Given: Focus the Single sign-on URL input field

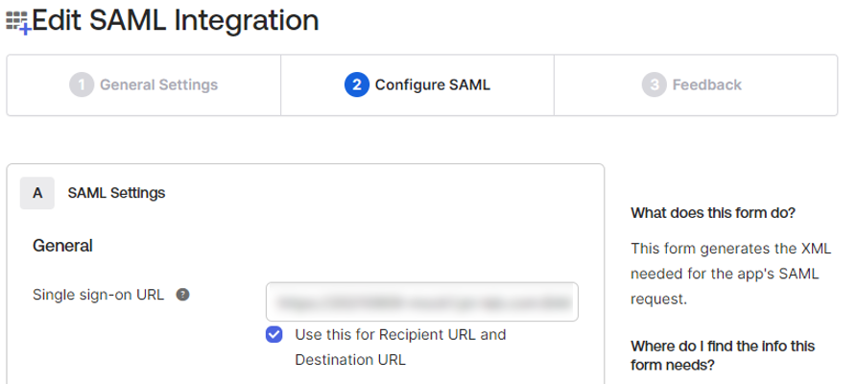Looking at the screenshot, I should point(422,301).
